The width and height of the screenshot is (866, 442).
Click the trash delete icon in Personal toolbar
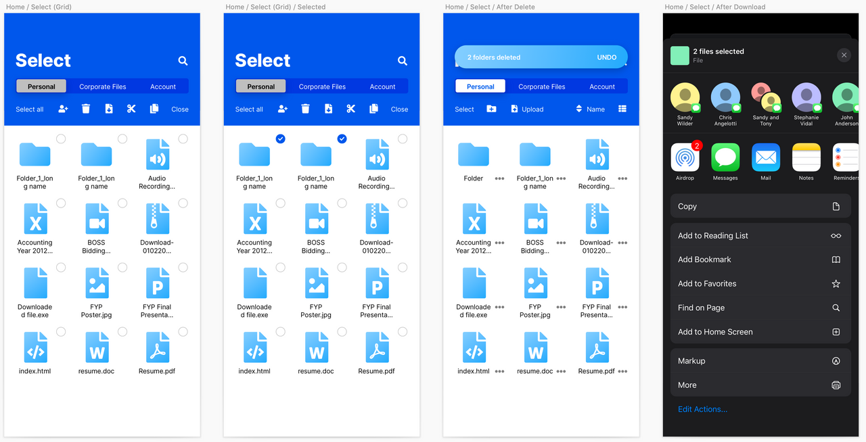pos(86,109)
